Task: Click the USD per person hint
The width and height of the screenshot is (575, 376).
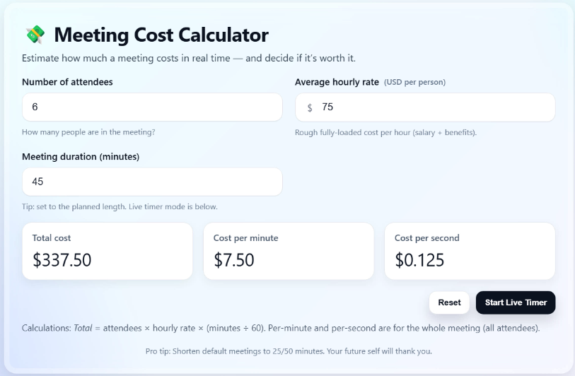Action: (415, 83)
